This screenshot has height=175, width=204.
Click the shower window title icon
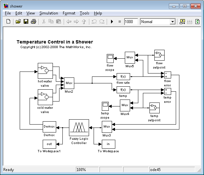(6, 6)
